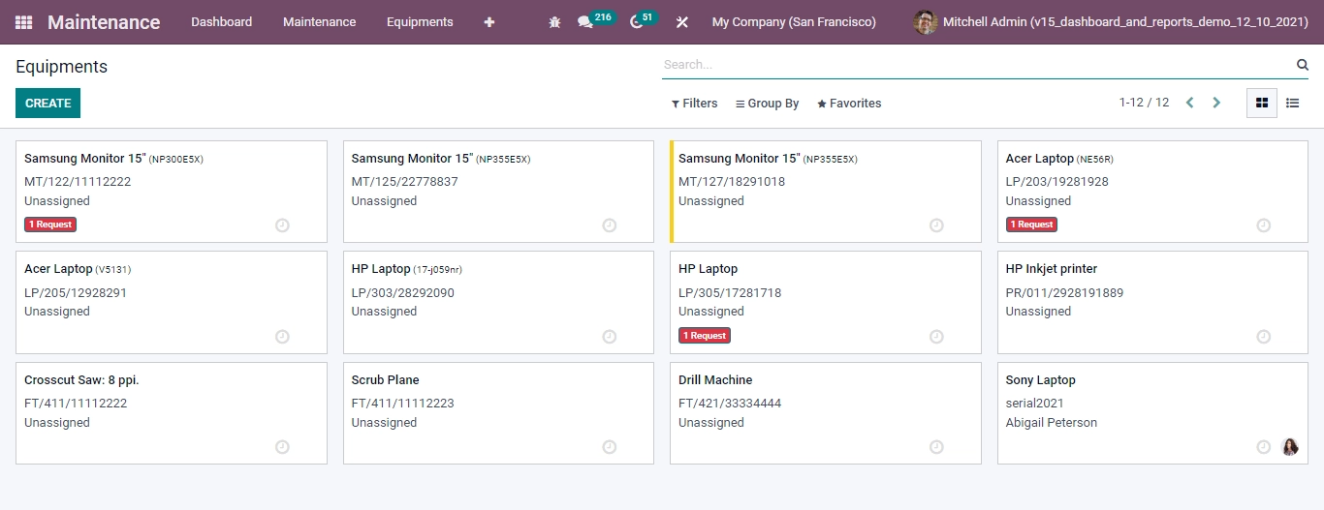Open the Dashboard menu

(222, 22)
